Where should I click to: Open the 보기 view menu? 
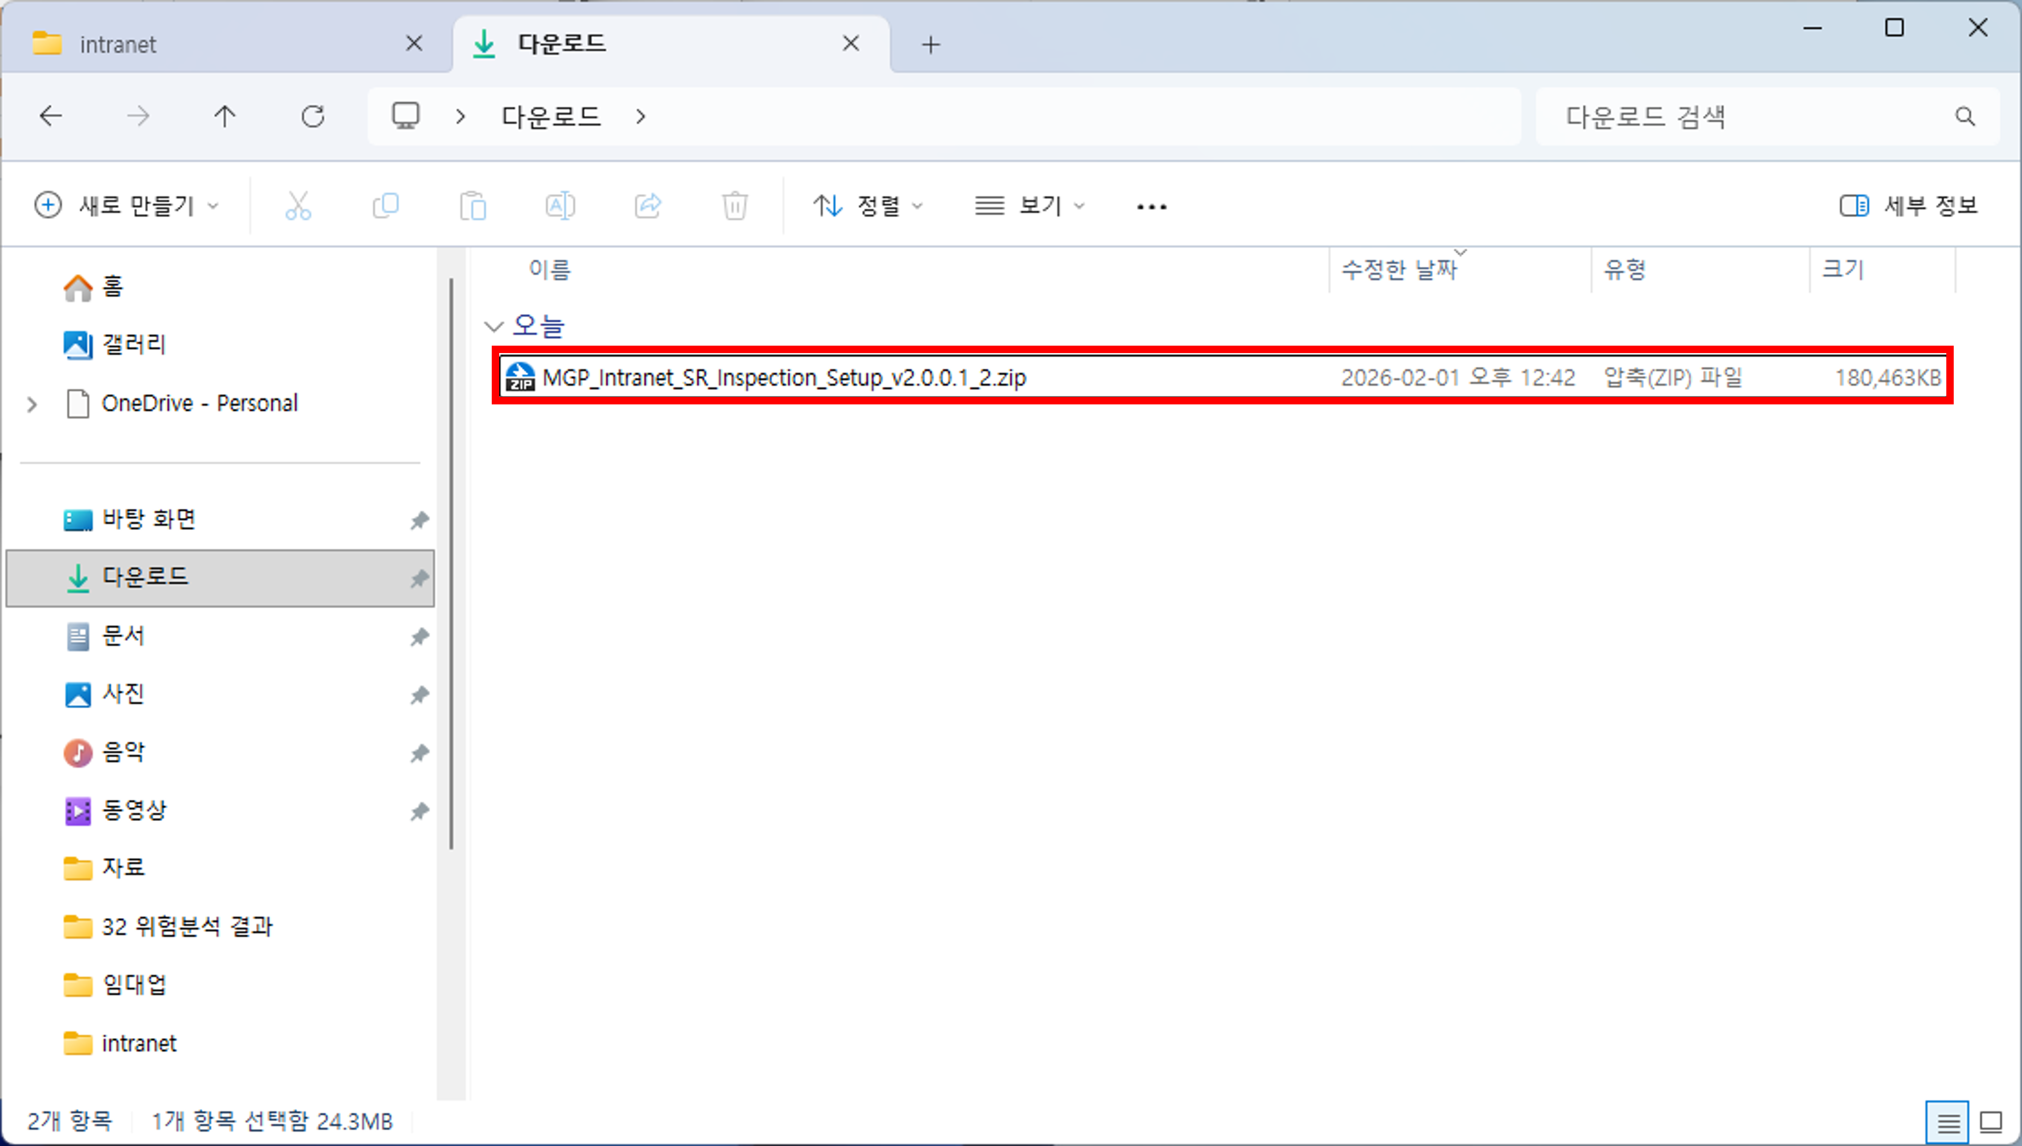click(1028, 205)
